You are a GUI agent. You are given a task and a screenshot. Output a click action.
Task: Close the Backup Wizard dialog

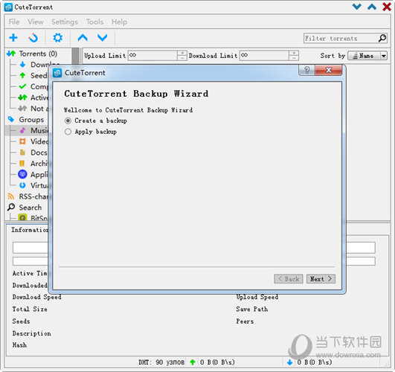[x=329, y=70]
